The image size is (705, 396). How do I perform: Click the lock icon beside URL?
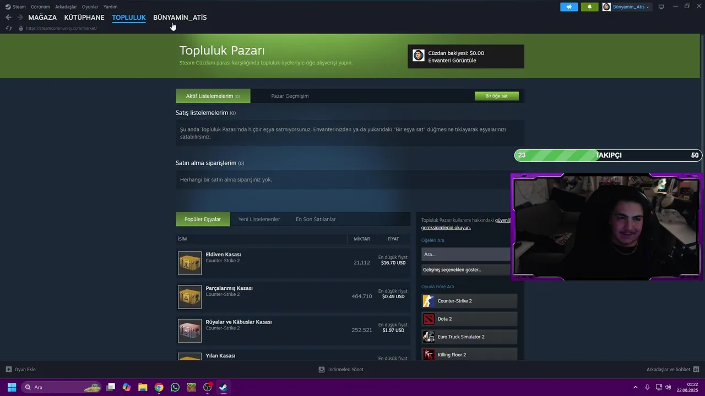click(x=21, y=28)
